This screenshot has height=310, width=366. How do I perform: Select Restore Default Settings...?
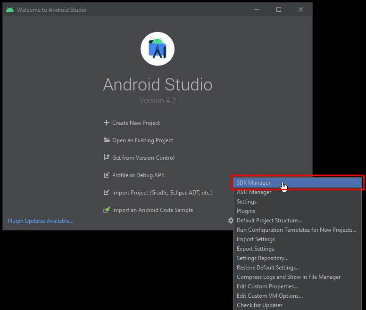coord(297,268)
